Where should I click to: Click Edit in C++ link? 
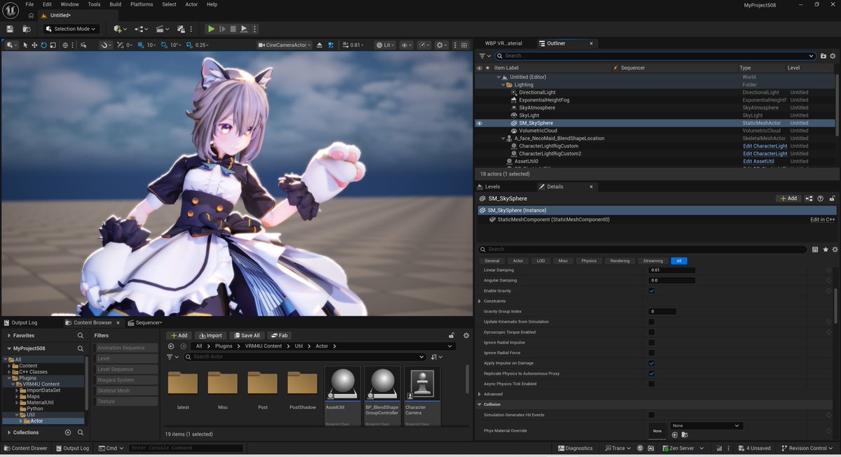pyautogui.click(x=823, y=220)
